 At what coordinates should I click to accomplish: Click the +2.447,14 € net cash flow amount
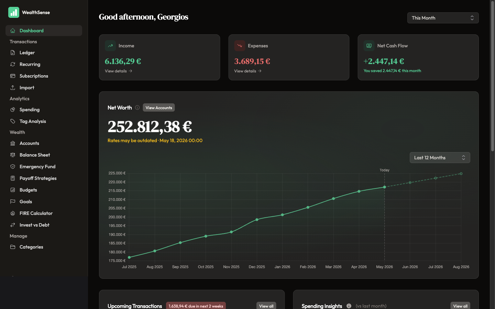(384, 61)
